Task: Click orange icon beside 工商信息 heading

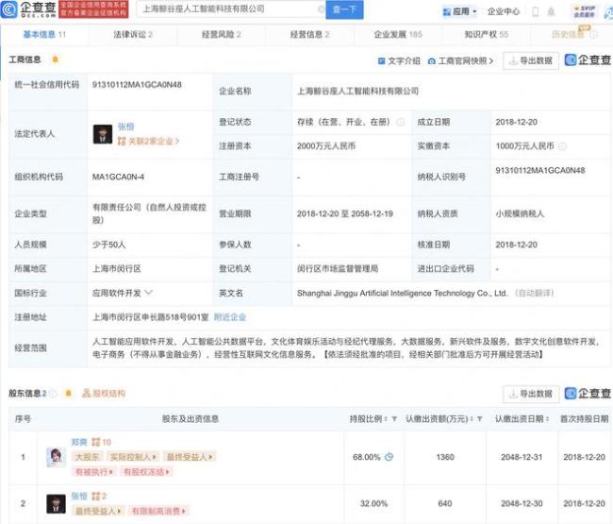Action: pos(55,59)
